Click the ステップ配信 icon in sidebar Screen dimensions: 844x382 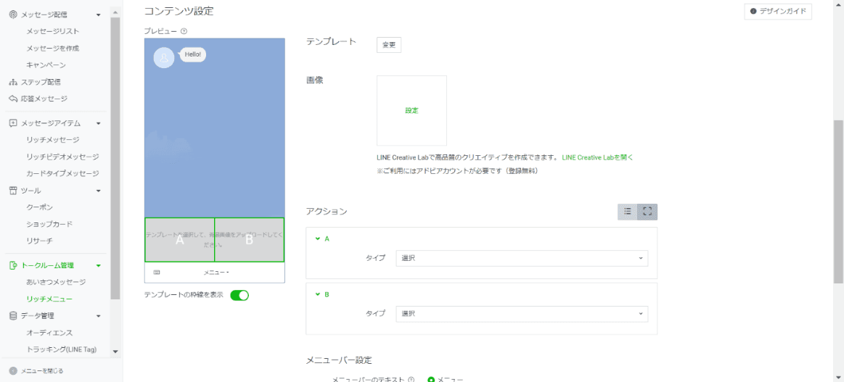pyautogui.click(x=12, y=82)
